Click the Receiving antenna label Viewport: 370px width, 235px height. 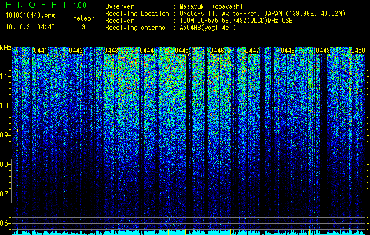pos(135,28)
